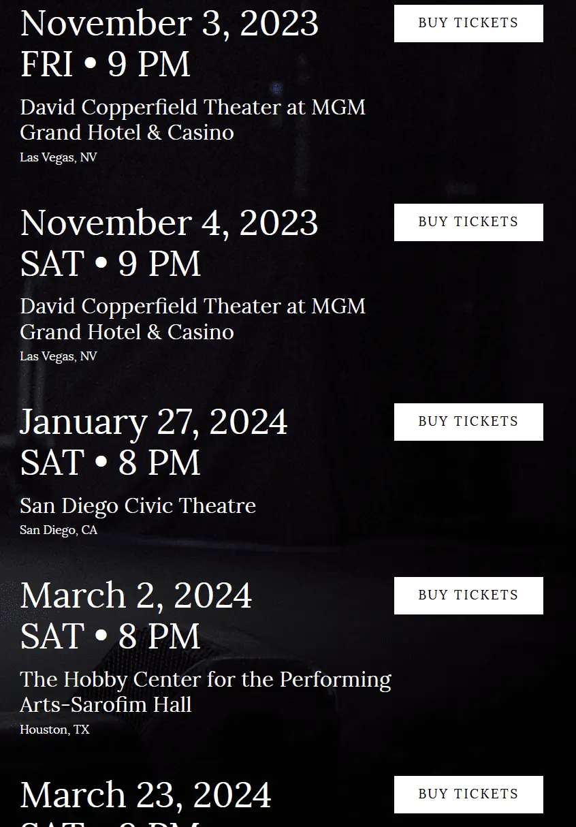Click the Houston, TX location text
The image size is (576, 827).
click(54, 730)
